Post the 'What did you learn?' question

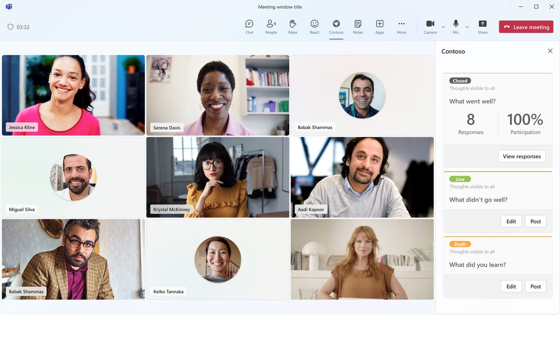(535, 286)
